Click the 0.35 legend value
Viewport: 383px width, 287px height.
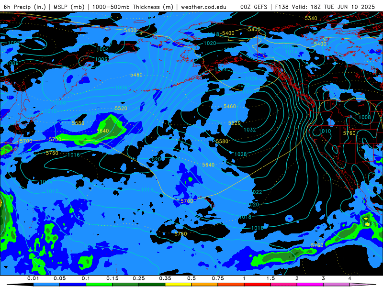point(165,278)
